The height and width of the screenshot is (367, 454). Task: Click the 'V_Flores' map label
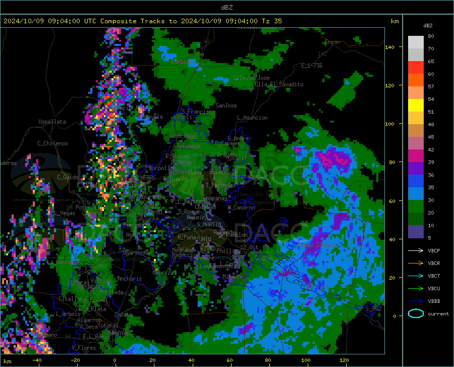[x=84, y=348]
